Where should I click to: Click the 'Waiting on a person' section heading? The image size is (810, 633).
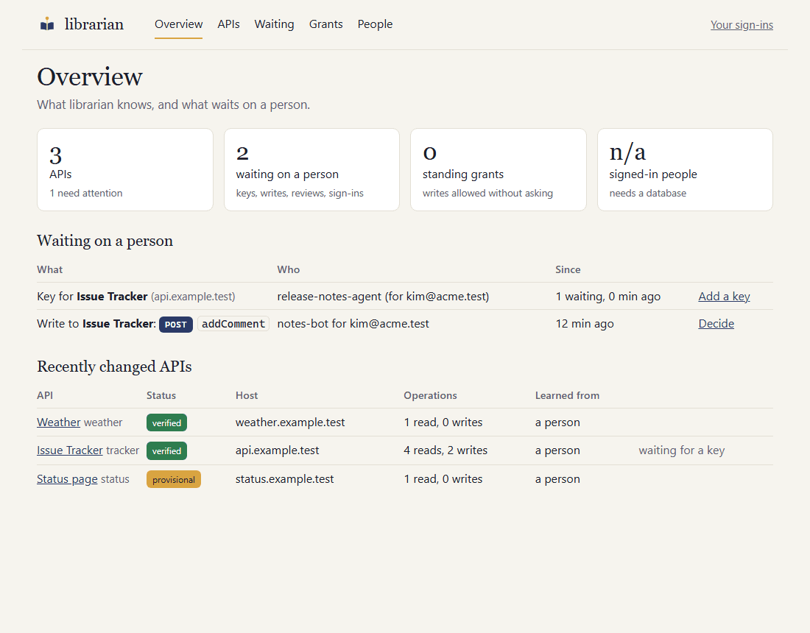pyautogui.click(x=105, y=241)
